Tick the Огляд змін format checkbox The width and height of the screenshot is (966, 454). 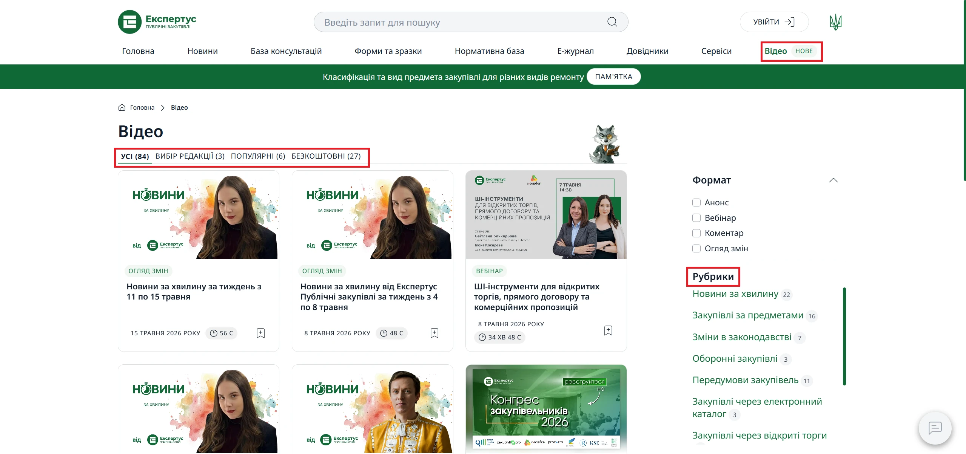coord(696,248)
